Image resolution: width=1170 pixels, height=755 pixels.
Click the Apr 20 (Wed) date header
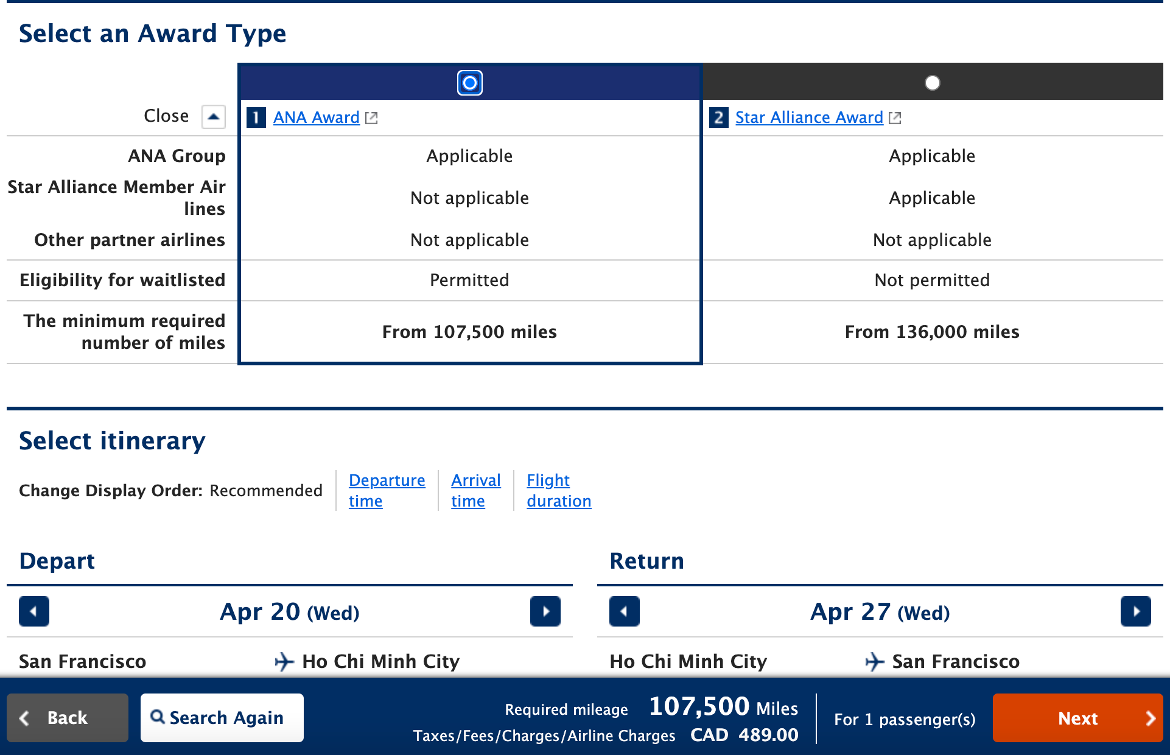289,612
